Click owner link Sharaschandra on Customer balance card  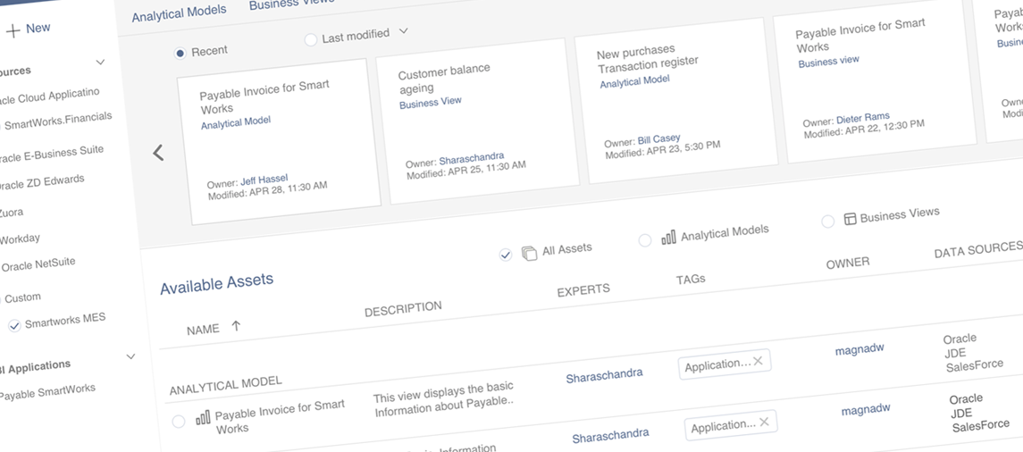[472, 158]
